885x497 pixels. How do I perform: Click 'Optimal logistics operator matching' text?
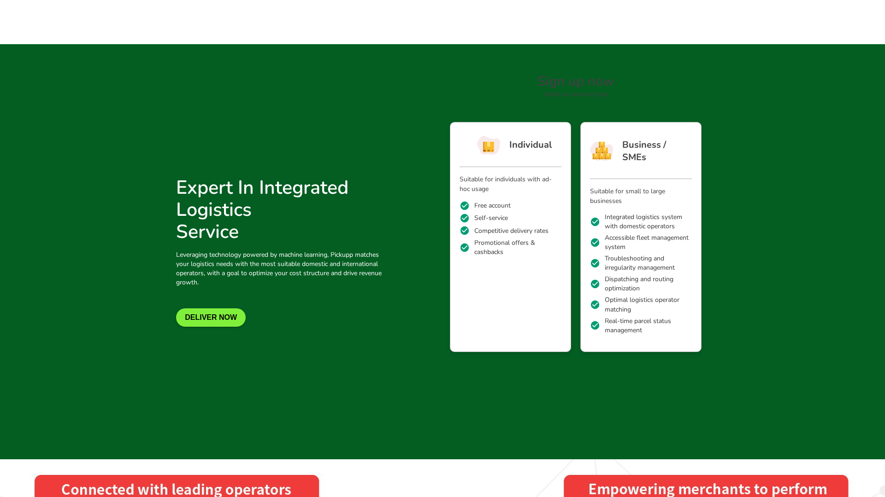642,305
